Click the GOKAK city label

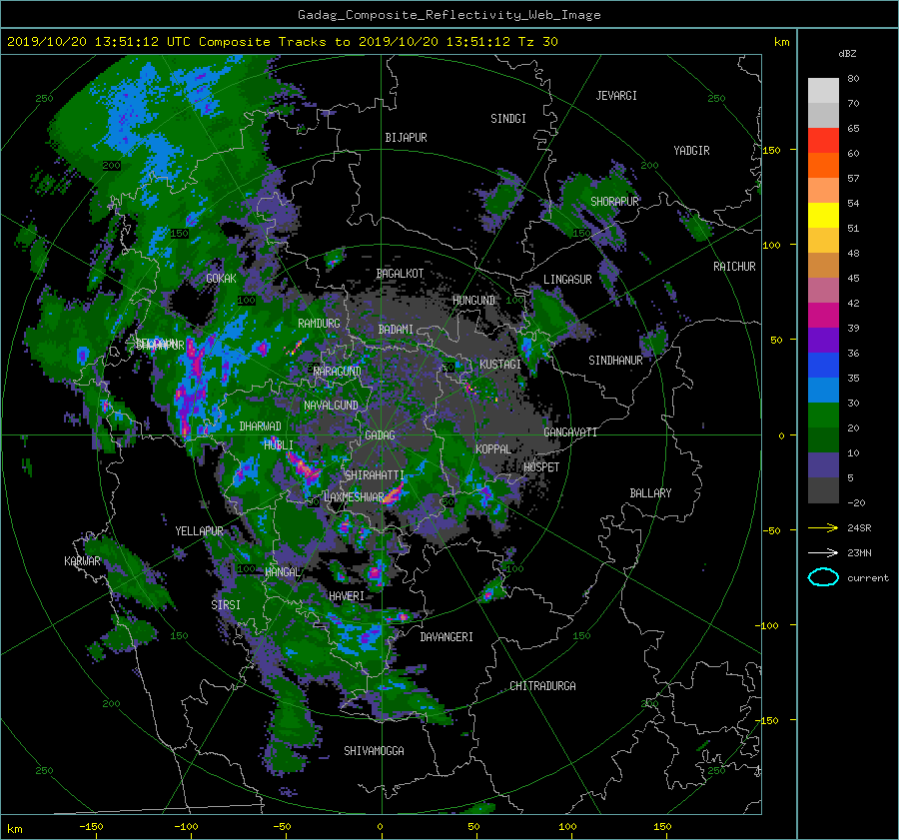221,278
